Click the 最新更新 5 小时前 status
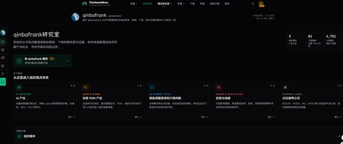This screenshot has width=343, height=144. click(264, 15)
